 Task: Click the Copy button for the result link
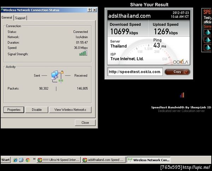click(177, 72)
